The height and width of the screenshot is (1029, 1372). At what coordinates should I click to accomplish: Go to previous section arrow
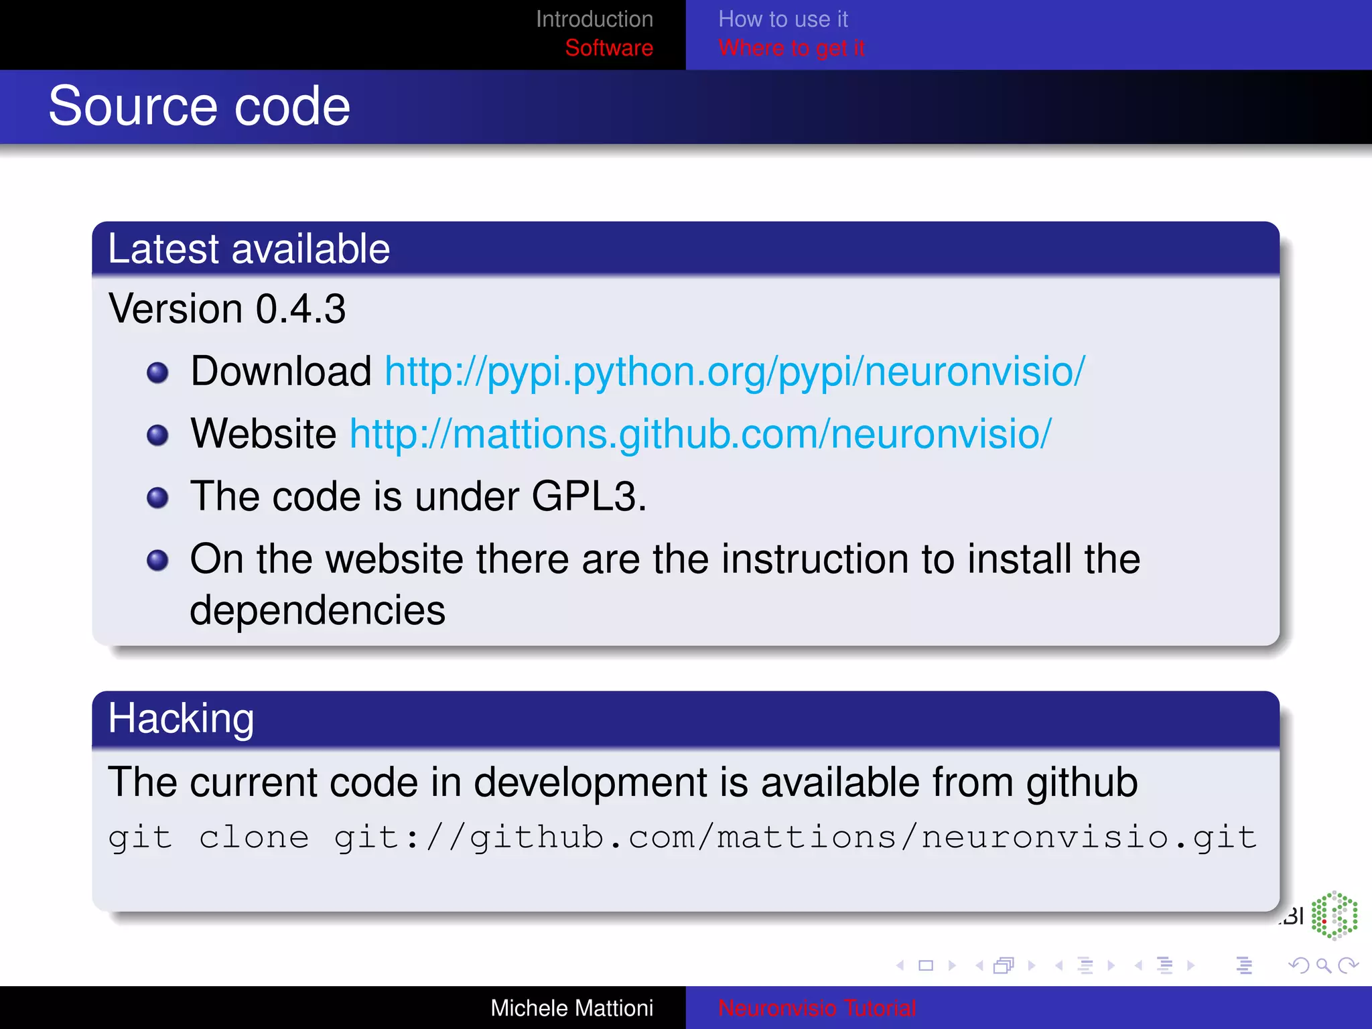(1138, 965)
